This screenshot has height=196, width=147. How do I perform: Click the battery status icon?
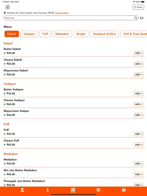(x=143, y=2)
